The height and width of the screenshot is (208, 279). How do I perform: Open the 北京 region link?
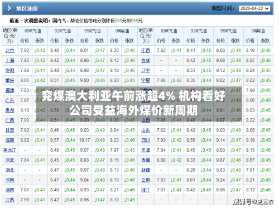[x=10, y=51]
